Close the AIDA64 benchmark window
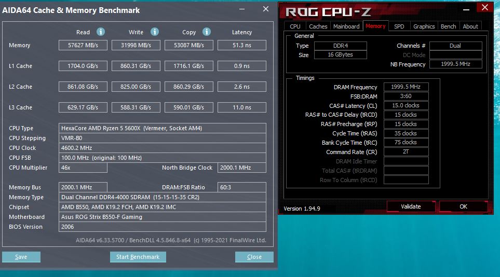The width and height of the screenshot is (500, 277). click(266, 9)
